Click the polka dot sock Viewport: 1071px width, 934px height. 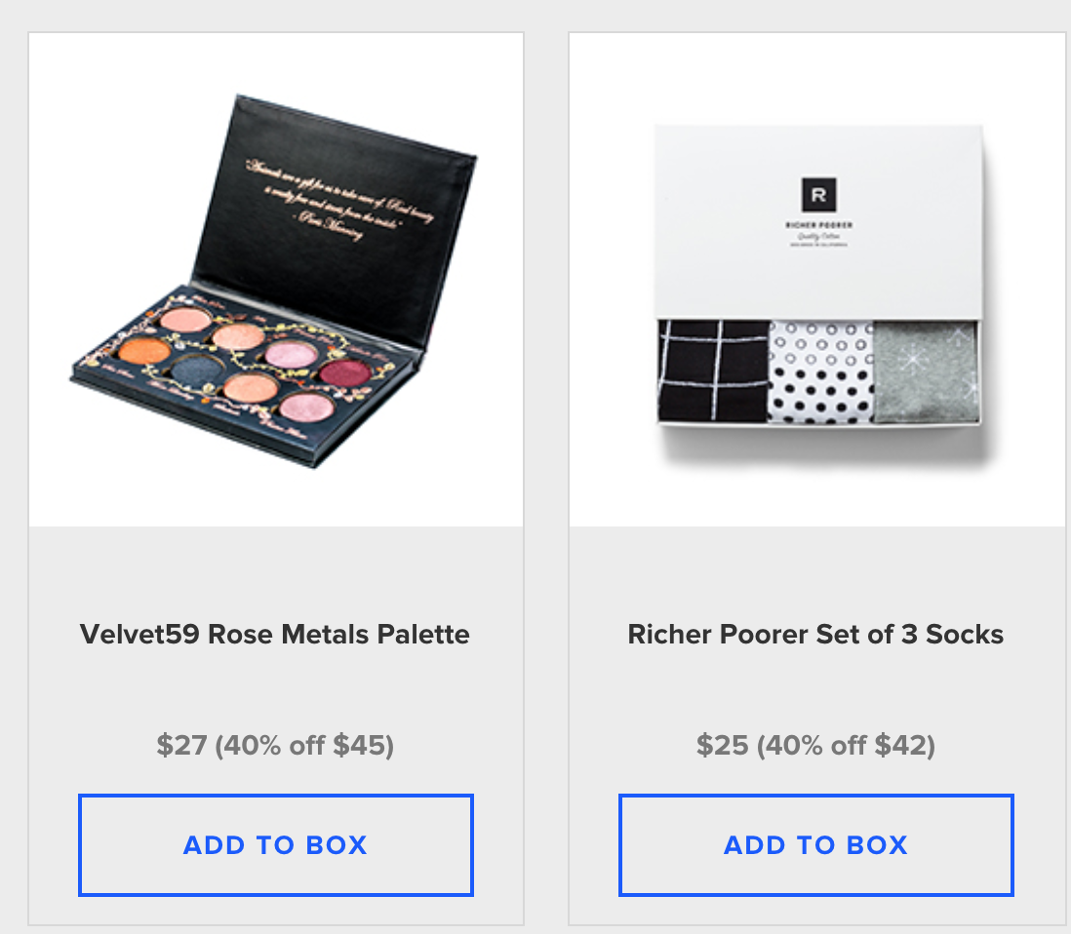(821, 372)
